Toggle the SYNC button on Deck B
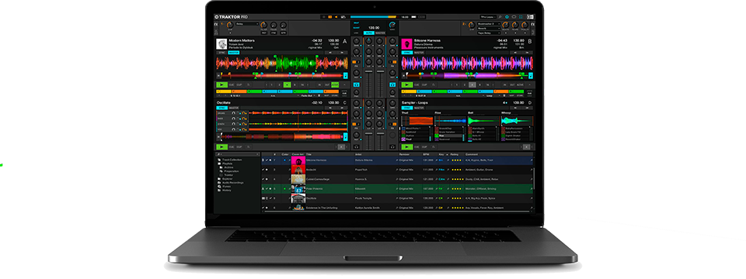 [x=406, y=53]
